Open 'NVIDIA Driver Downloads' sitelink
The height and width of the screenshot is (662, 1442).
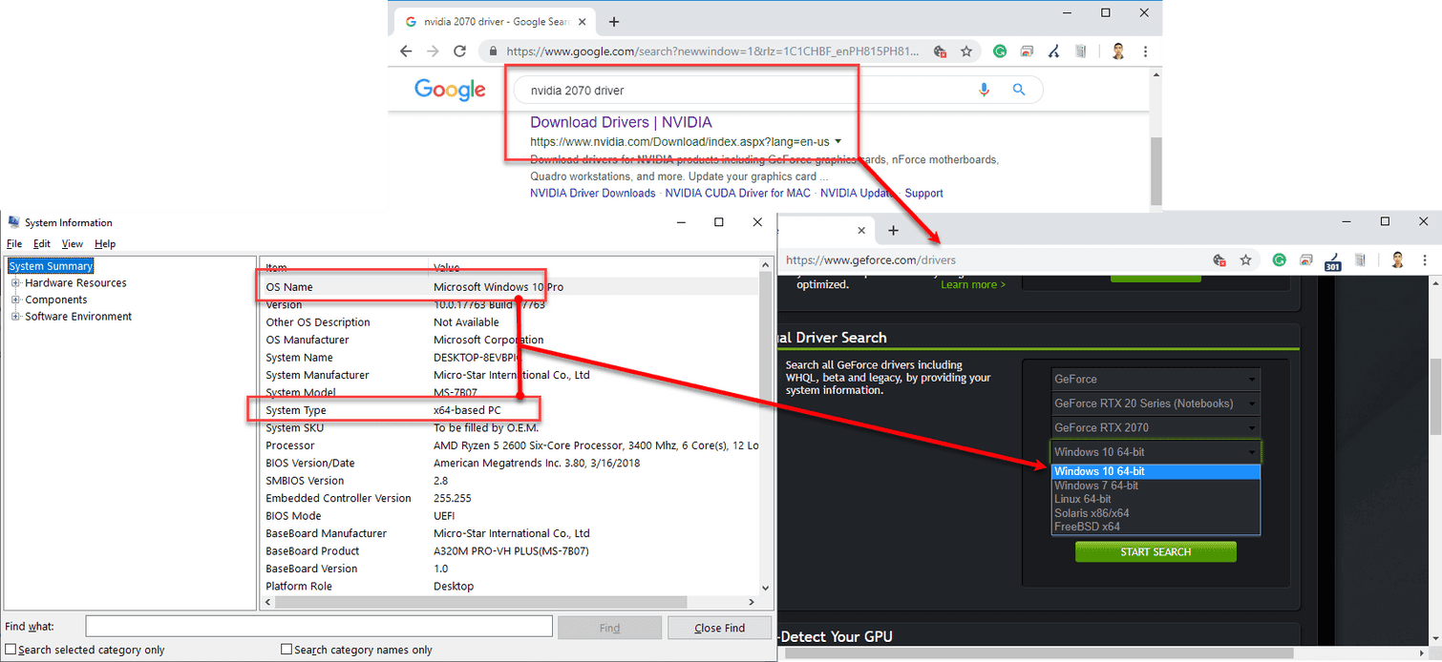pyautogui.click(x=593, y=193)
